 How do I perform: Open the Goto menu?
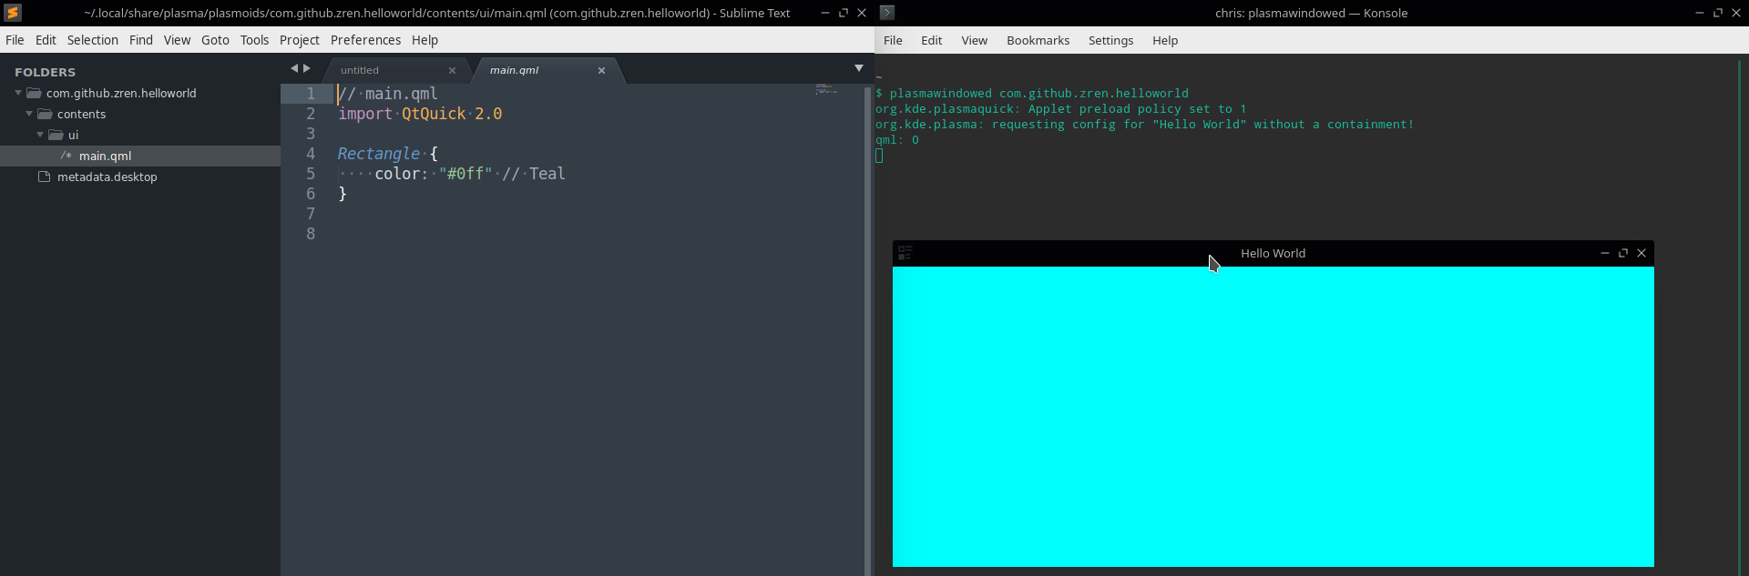click(215, 40)
